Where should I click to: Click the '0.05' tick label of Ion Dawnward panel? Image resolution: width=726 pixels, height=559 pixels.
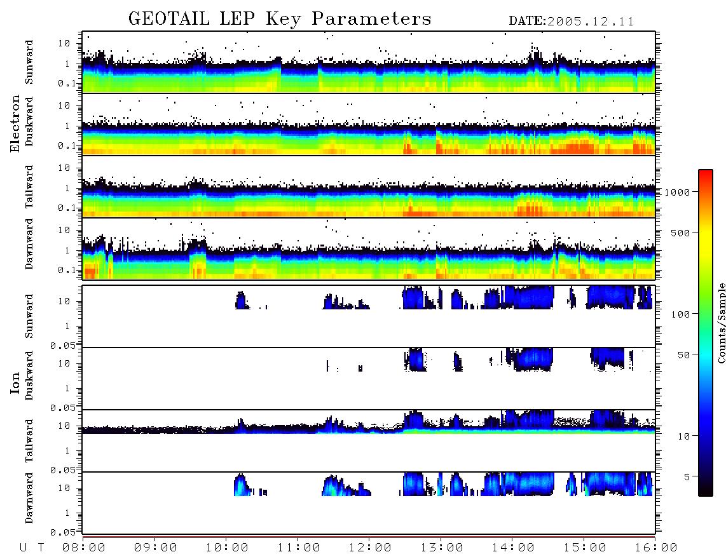point(62,532)
